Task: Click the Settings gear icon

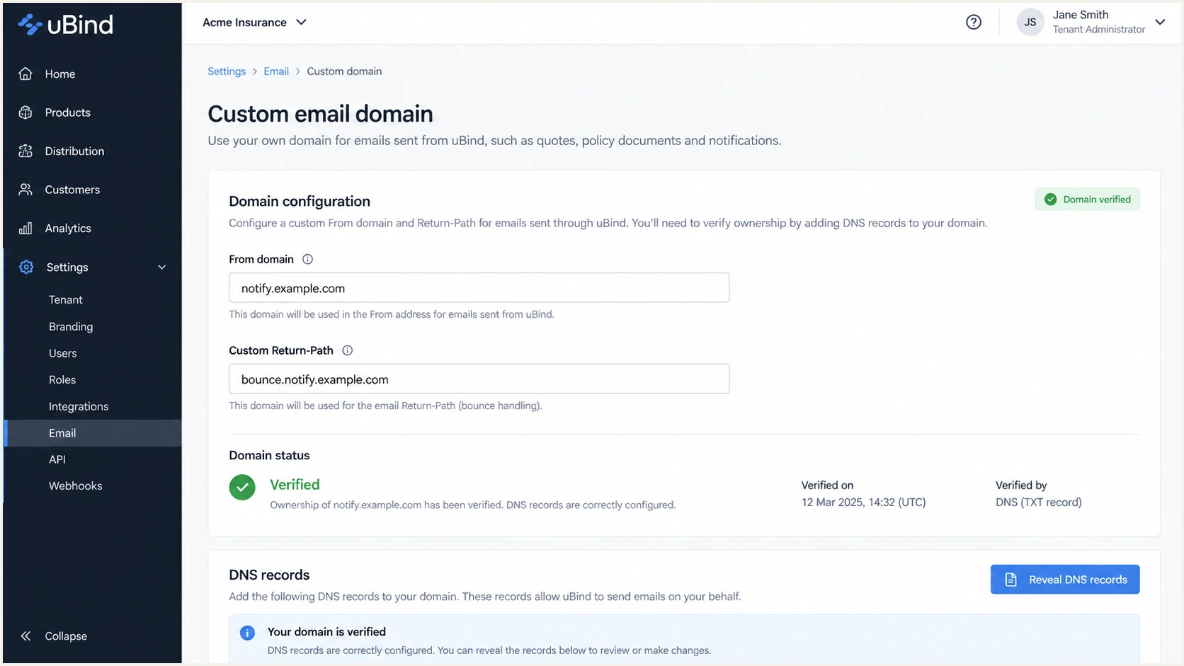Action: (26, 267)
